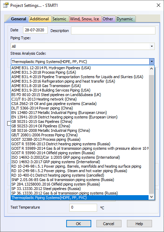Click the Piping Type combo box showing All
This screenshot has height=232, width=164.
point(83,46)
